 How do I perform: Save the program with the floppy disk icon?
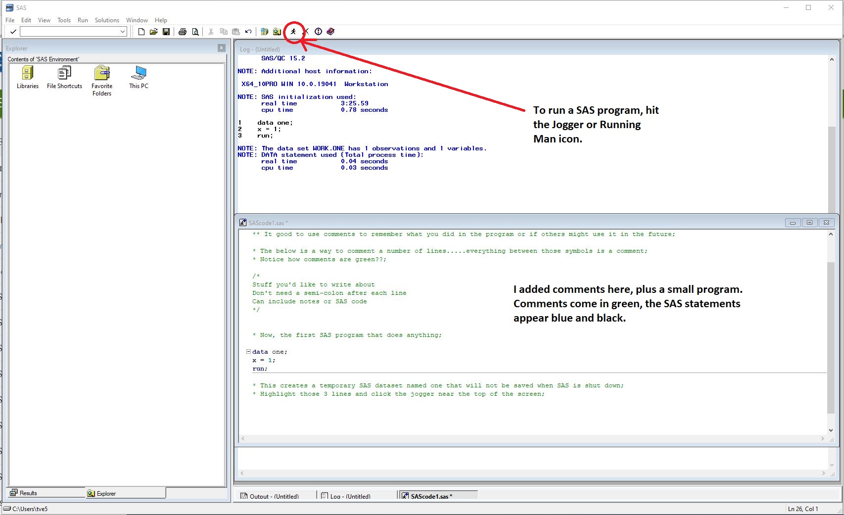(166, 32)
